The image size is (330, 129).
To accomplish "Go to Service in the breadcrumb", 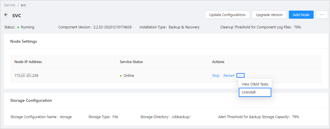I will (x=10, y=5).
